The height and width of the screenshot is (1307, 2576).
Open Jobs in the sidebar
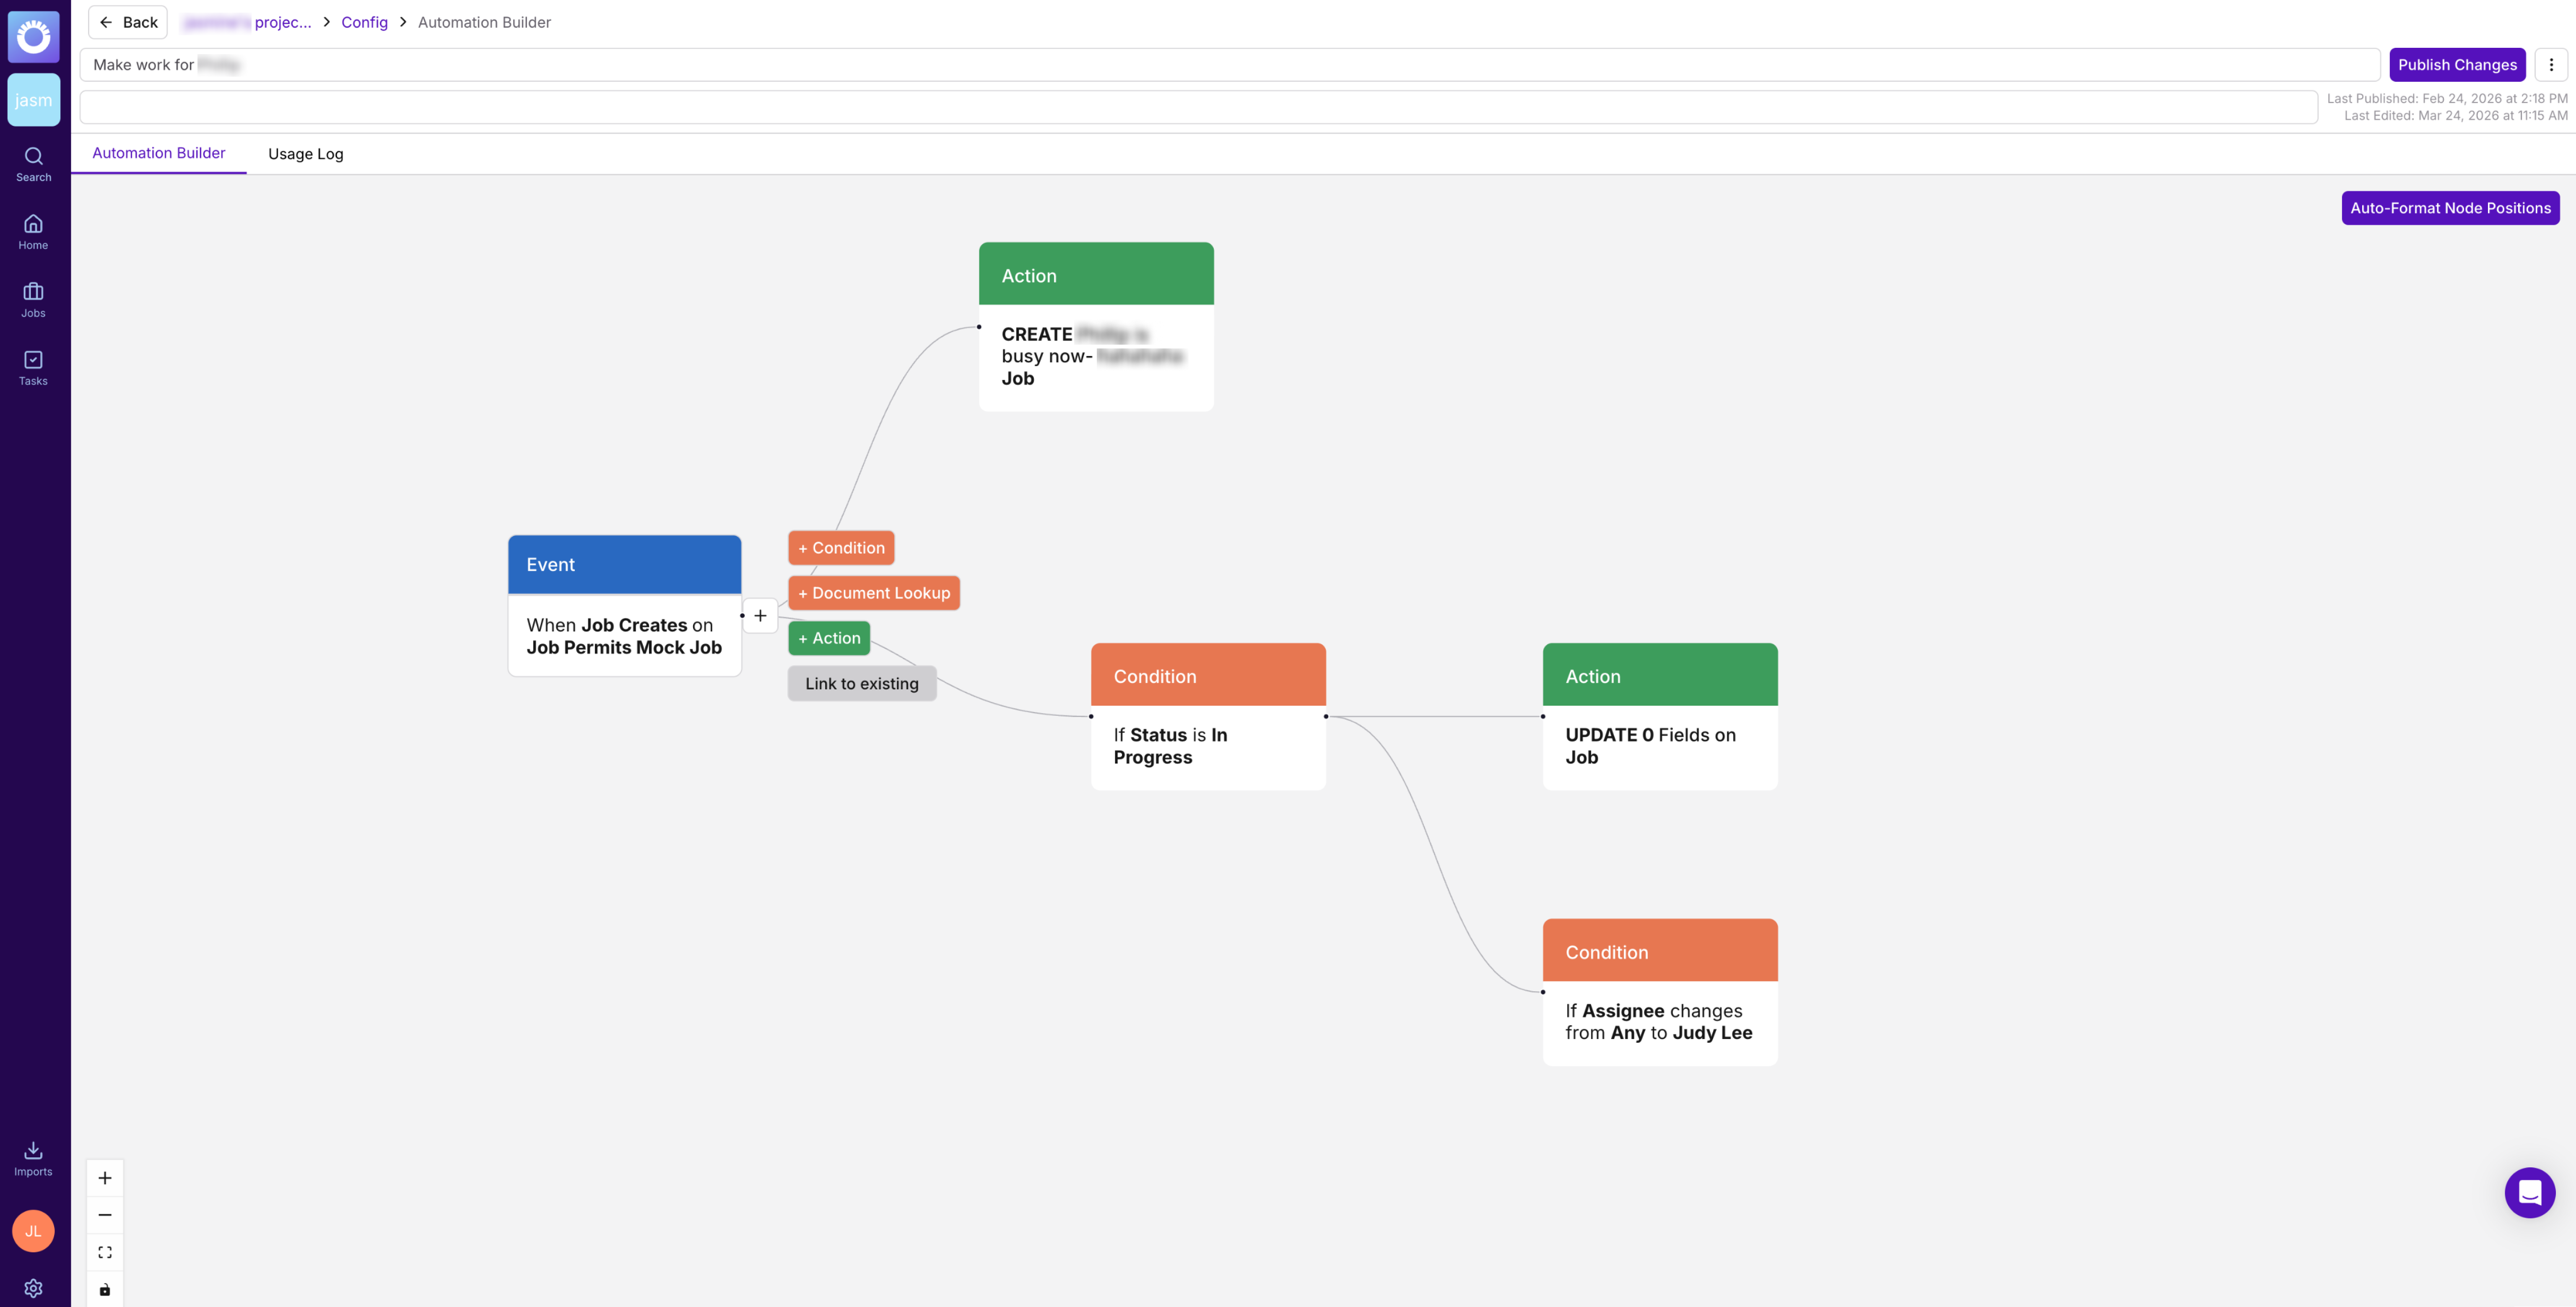(x=34, y=300)
